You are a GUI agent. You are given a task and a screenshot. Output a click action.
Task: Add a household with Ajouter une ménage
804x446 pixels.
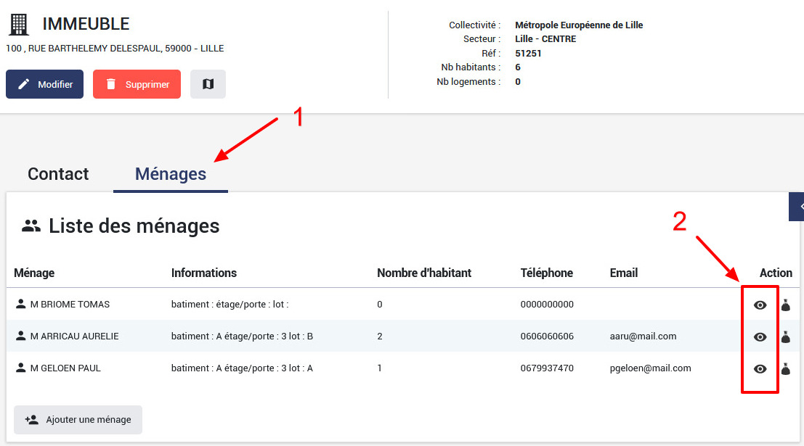click(78, 420)
